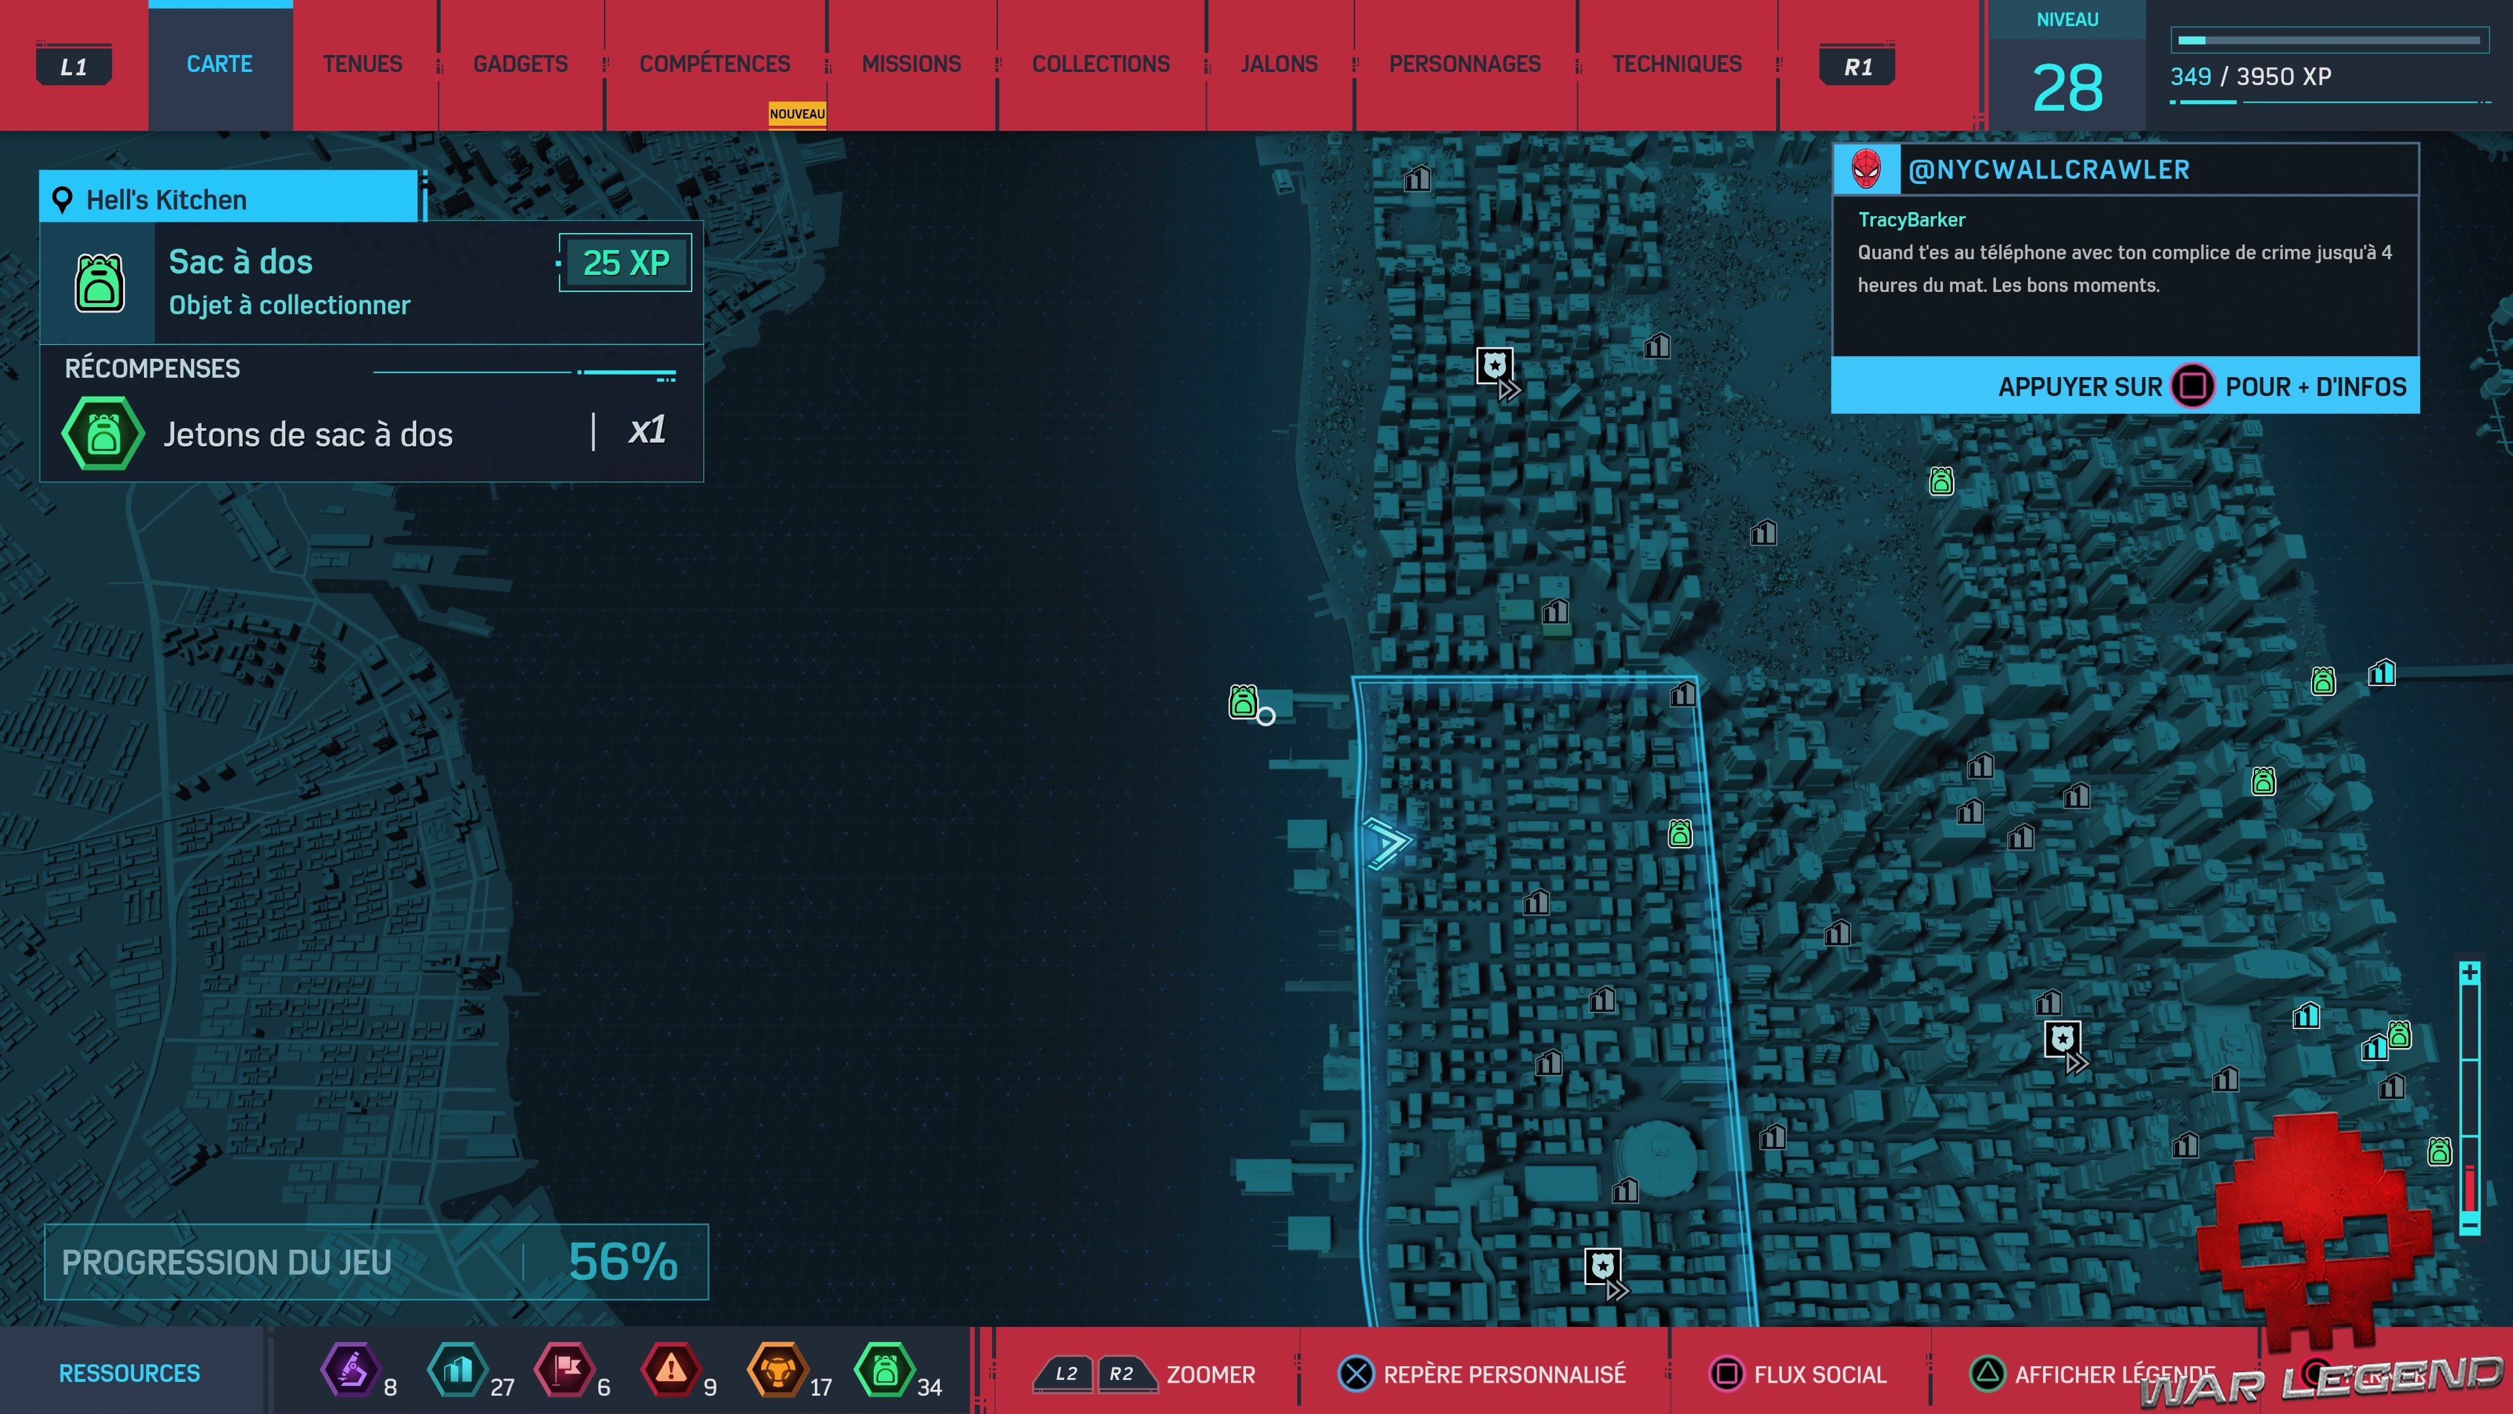2513x1414 pixels.
Task: Click the green backpack token resource icon
Action: pos(885,1370)
